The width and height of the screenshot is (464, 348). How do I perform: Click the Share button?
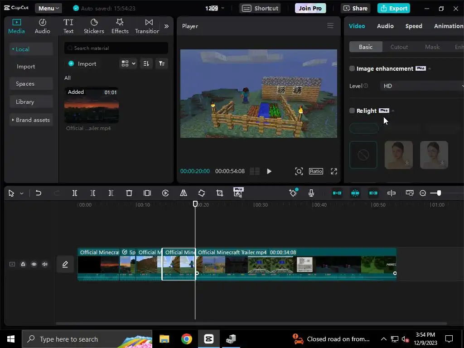point(355,8)
